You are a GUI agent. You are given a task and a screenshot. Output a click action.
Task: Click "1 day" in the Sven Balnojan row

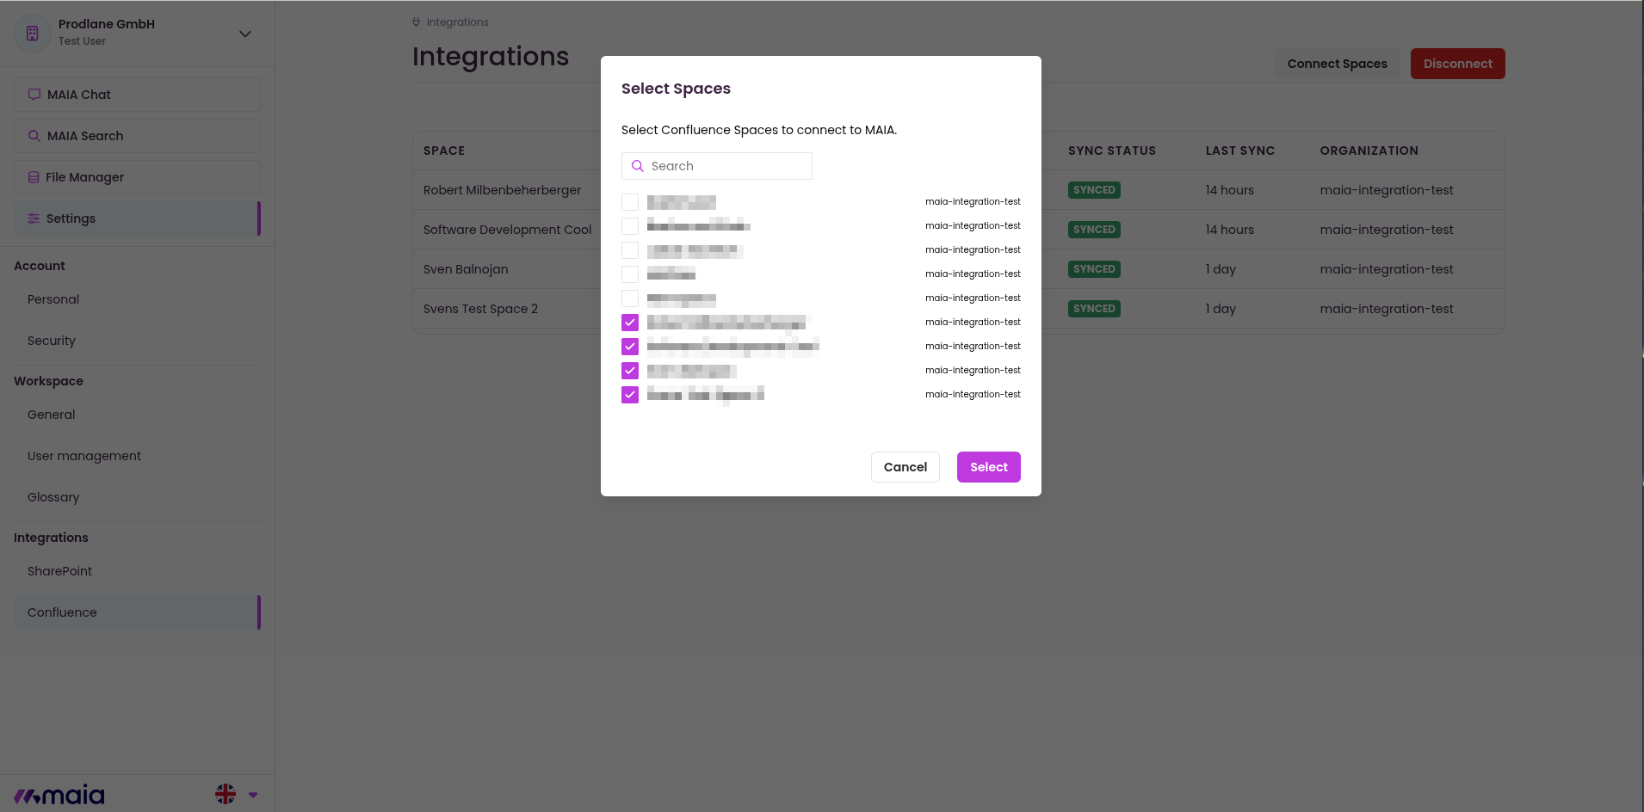(x=1221, y=269)
